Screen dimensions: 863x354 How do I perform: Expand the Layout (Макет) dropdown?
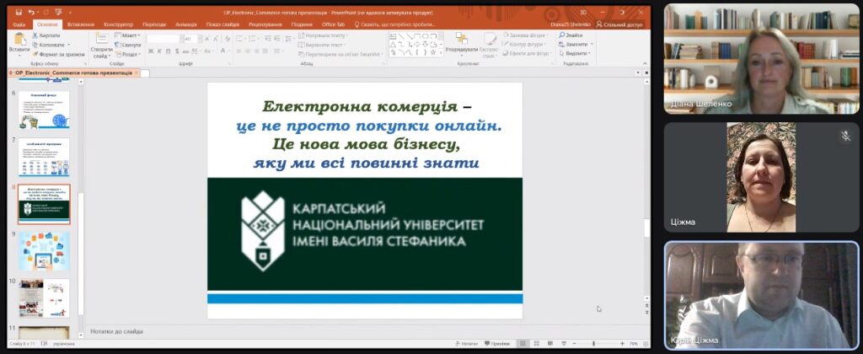point(128,35)
